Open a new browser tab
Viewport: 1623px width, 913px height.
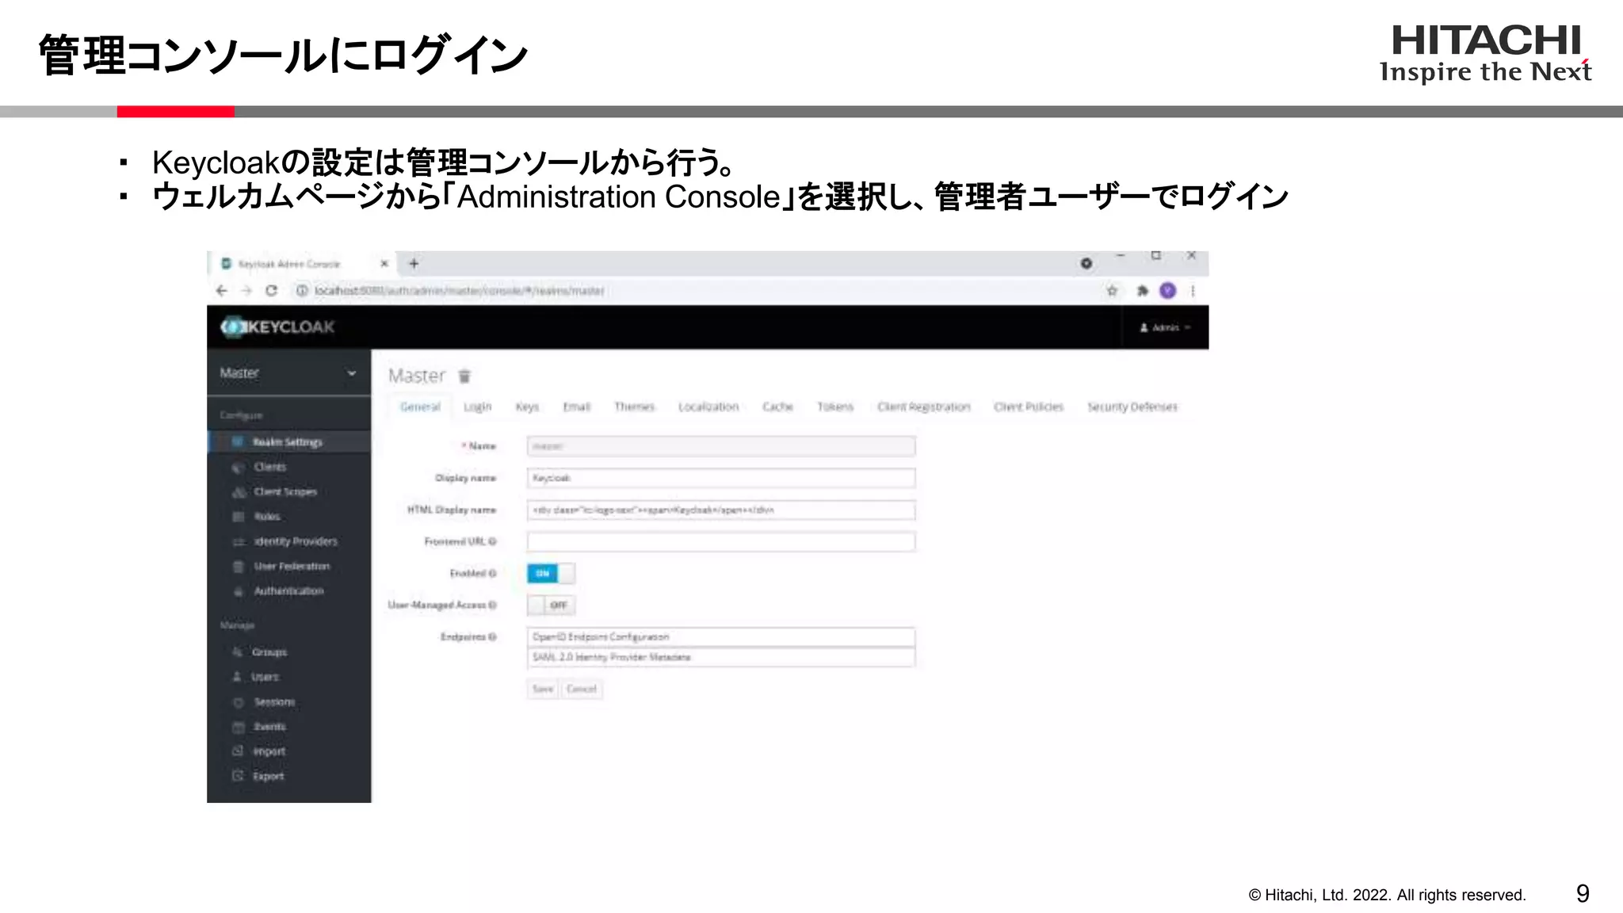tap(414, 263)
